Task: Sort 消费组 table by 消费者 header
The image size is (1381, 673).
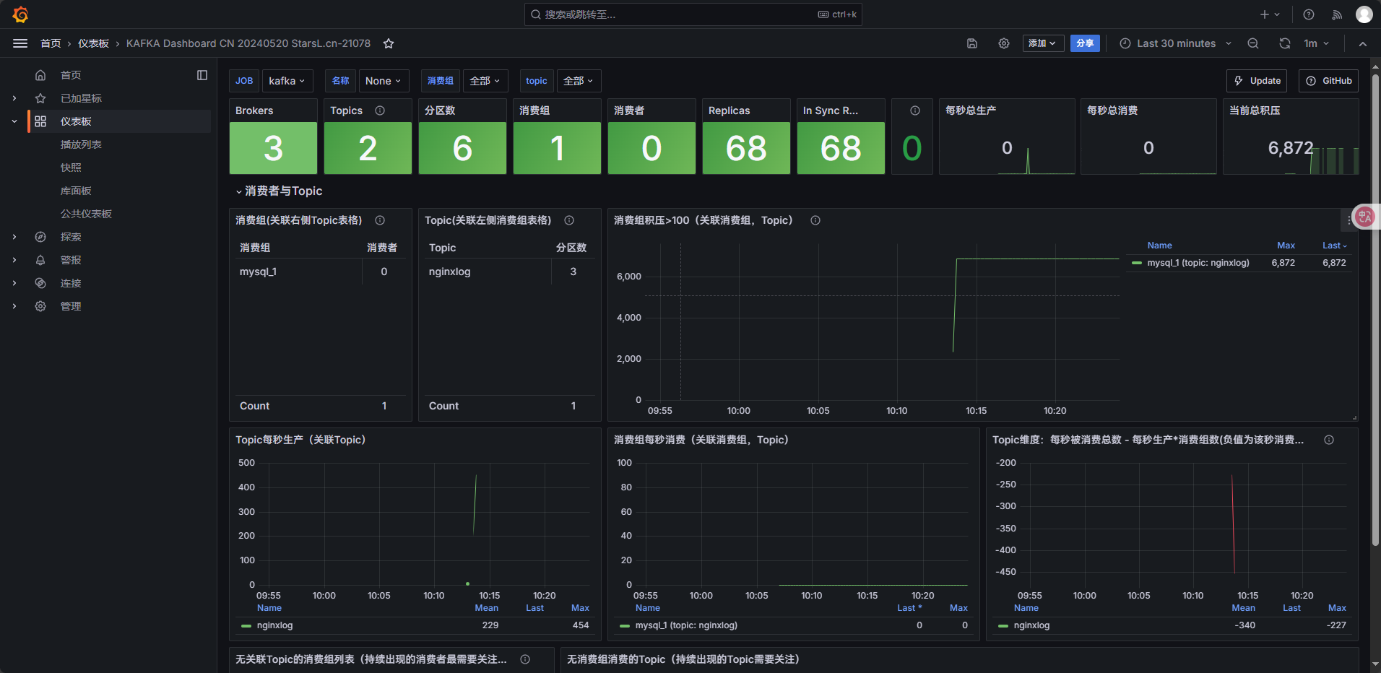Action: [x=382, y=248]
